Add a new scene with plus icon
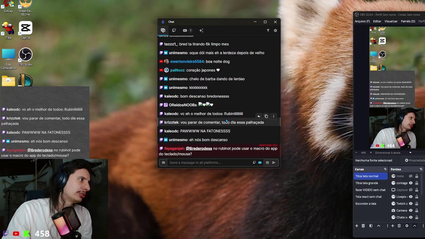Image resolution: width=425 pixels, height=239 pixels. (357, 226)
